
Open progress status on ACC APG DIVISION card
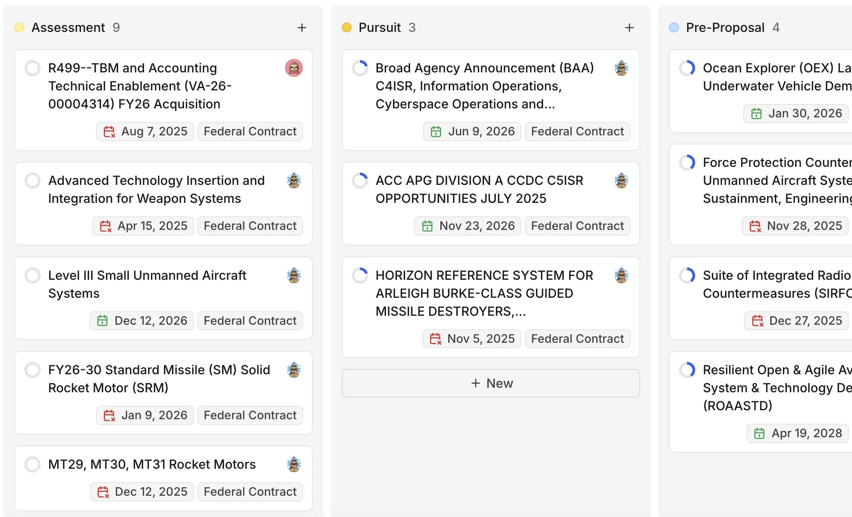pos(360,180)
